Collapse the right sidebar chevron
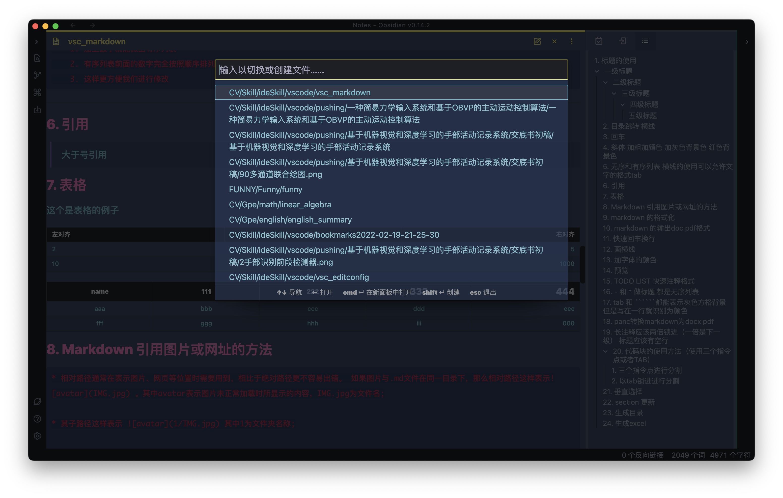783x498 pixels. point(747,42)
